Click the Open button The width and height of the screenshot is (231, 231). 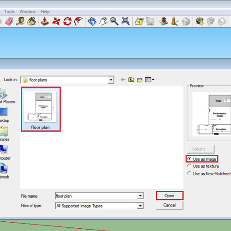click(170, 196)
